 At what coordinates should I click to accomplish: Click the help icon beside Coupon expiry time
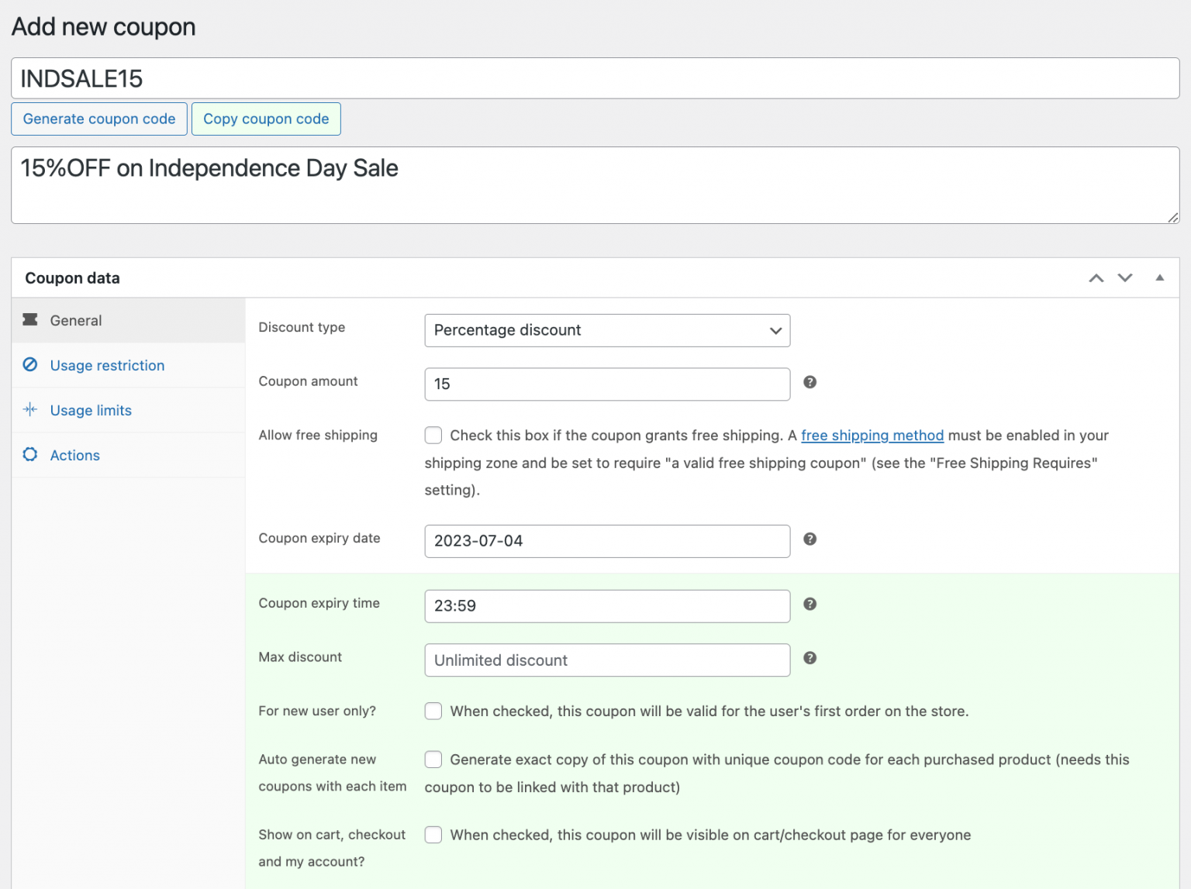[810, 605]
